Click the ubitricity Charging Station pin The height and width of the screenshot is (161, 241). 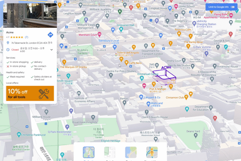pos(194,24)
